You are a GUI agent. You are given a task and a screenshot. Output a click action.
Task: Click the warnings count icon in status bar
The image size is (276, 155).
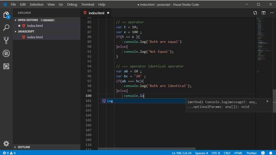point(11,153)
